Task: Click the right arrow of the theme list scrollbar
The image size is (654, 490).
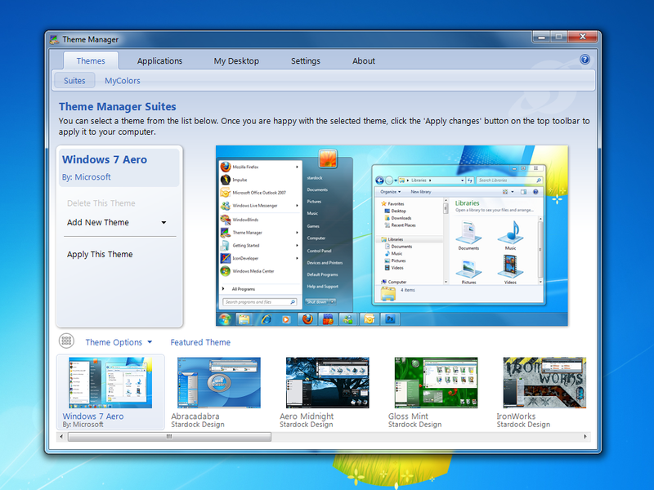Action: (x=585, y=437)
